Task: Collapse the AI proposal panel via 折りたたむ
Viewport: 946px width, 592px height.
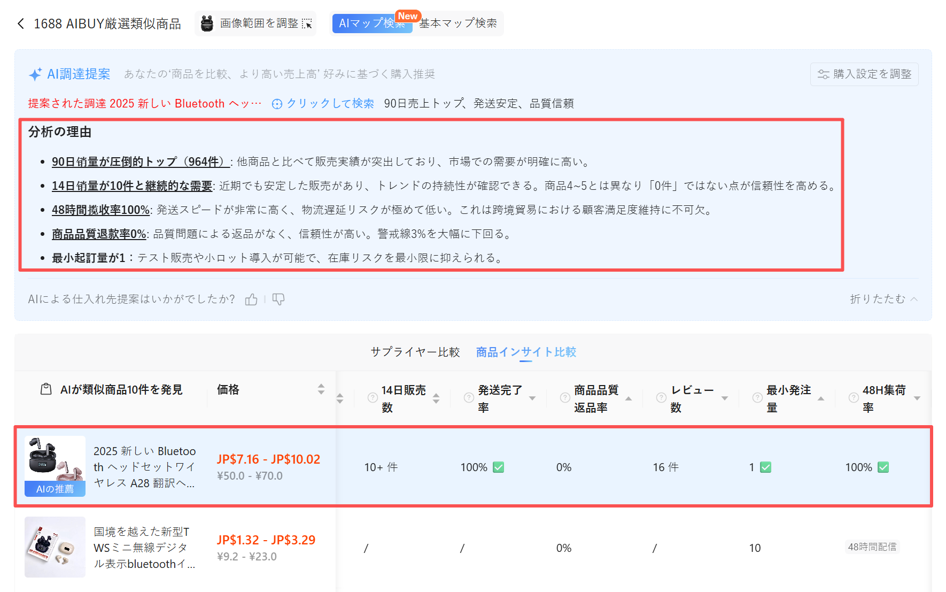Action: [x=883, y=299]
